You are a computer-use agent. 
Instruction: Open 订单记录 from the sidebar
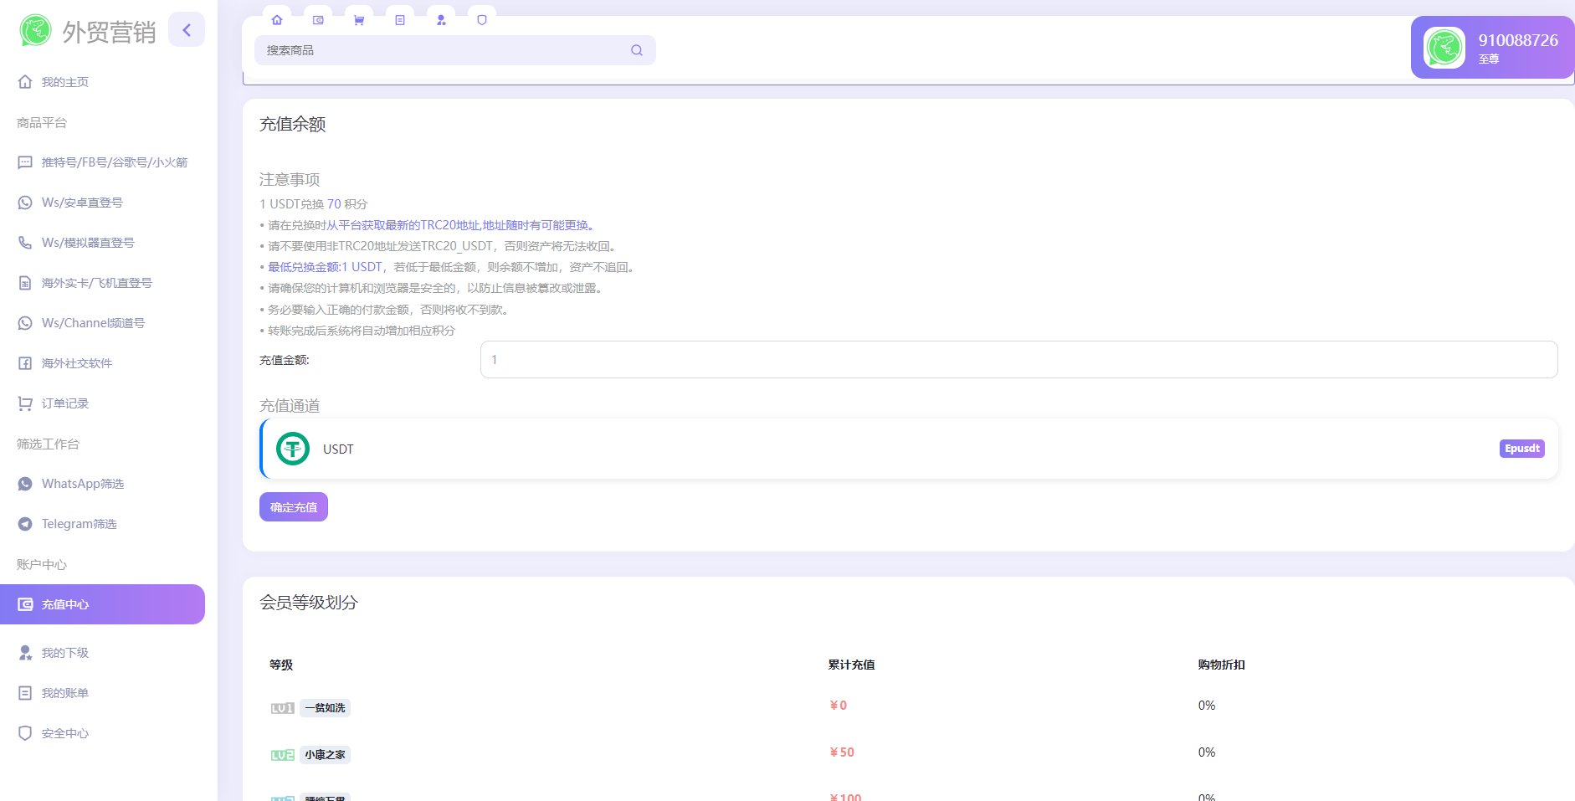(65, 403)
